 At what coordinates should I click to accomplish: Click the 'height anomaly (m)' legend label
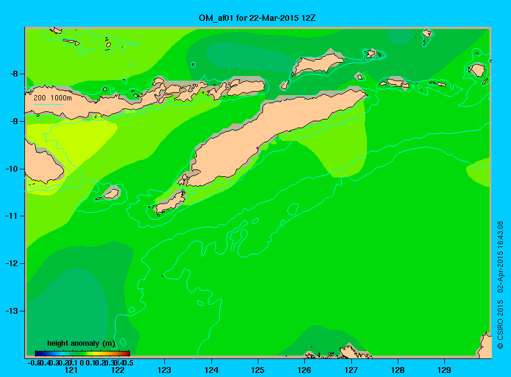[x=81, y=343]
